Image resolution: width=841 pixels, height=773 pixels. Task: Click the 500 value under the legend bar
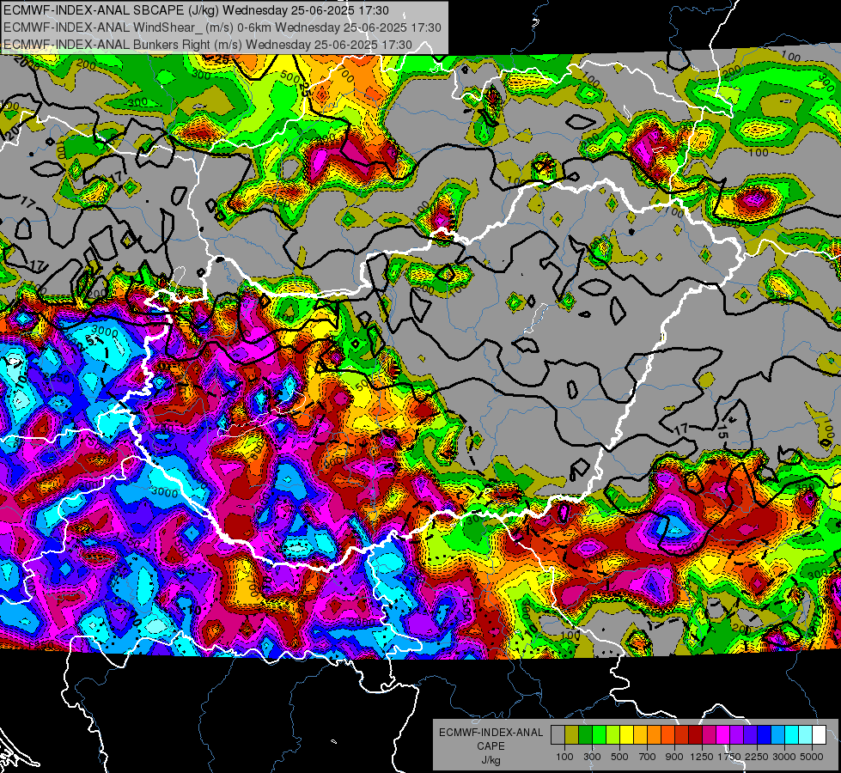click(619, 757)
